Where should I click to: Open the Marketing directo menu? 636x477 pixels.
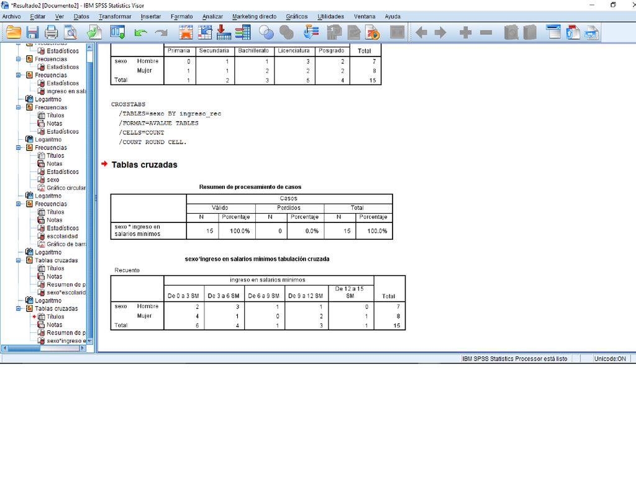click(254, 17)
